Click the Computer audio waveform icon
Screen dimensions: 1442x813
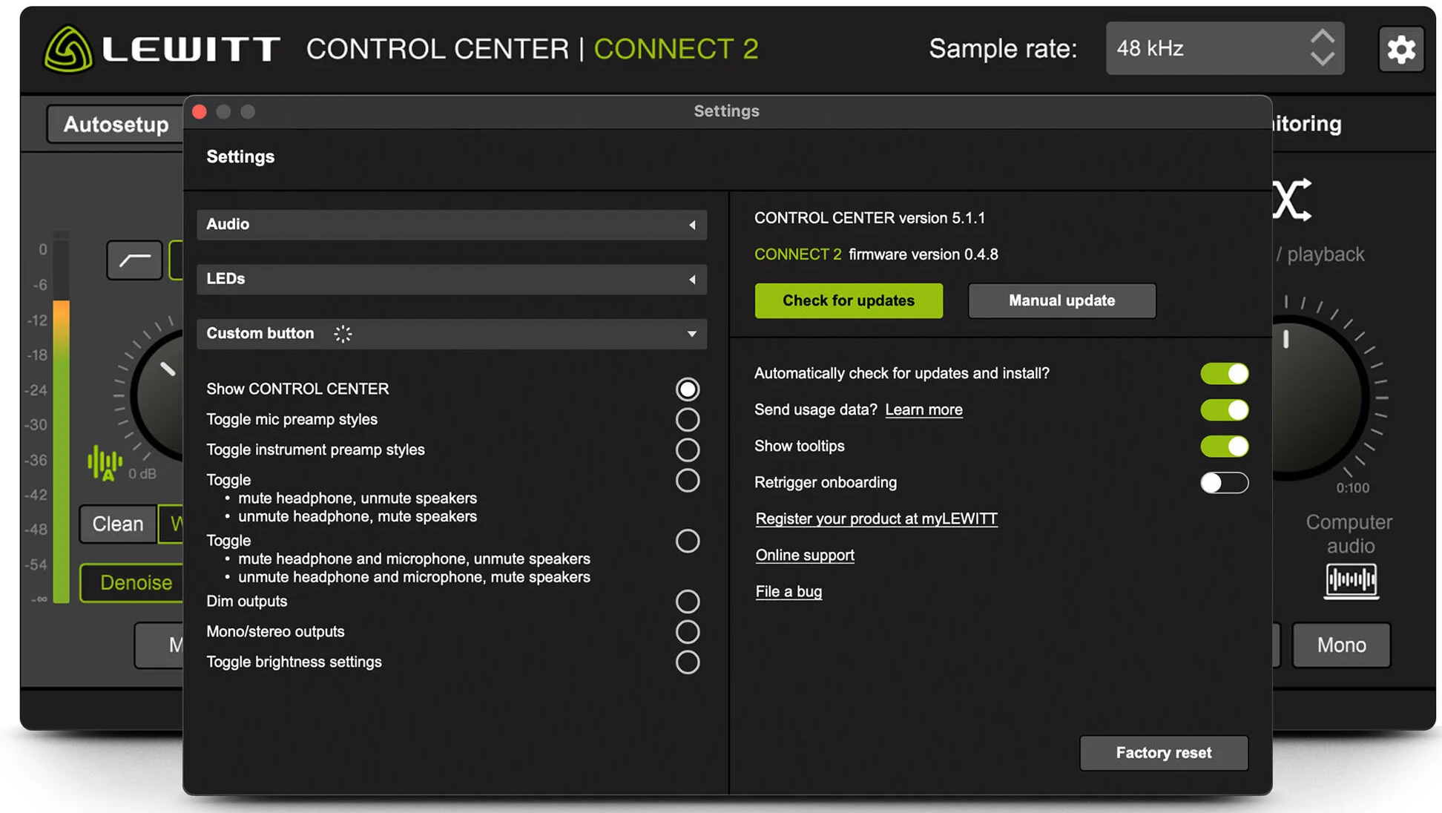1351,580
